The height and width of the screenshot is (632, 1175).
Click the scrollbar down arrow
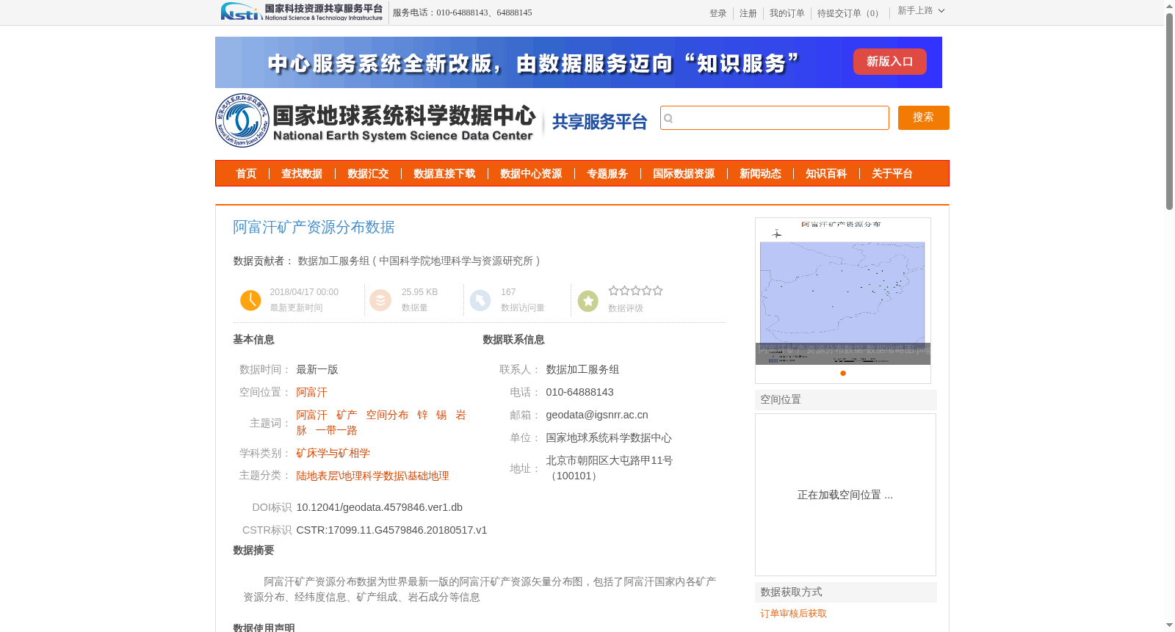[x=1169, y=625]
